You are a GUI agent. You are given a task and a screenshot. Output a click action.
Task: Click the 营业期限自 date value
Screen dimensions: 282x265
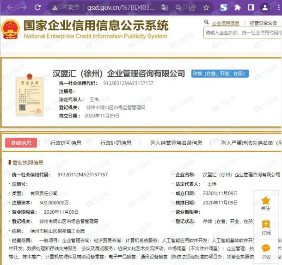61,212
